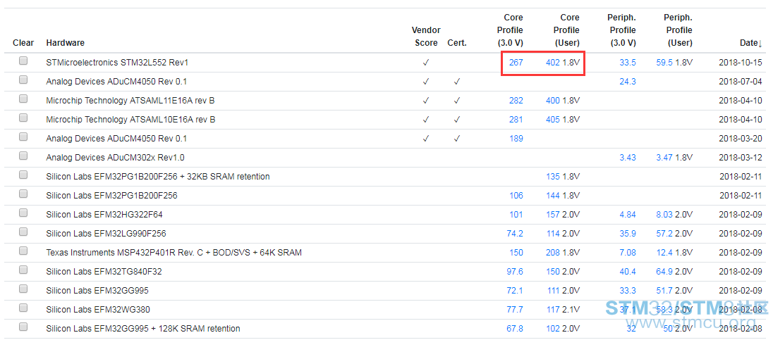773x340 pixels.
Task: Open the 106 core score for EFM32PG1B200F256
Action: (x=516, y=195)
